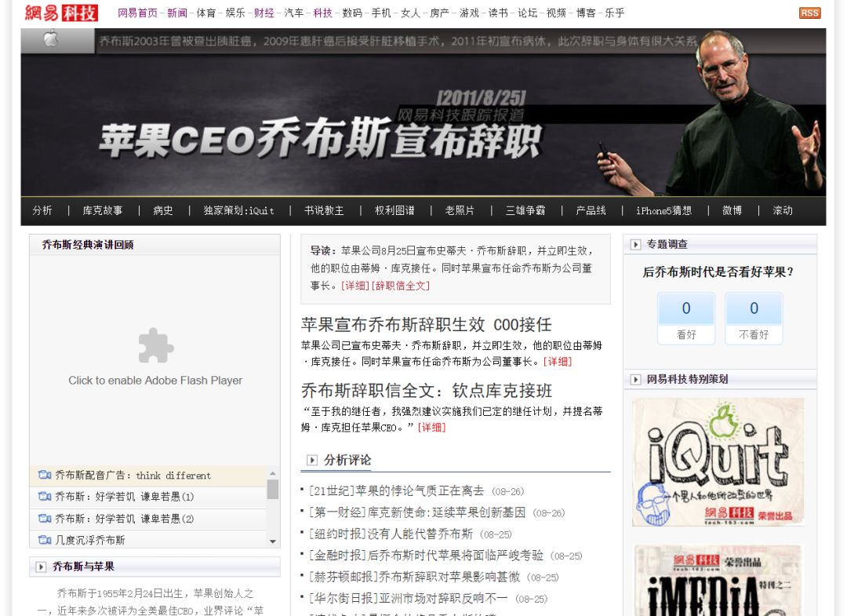Open the 辞职信全文 link
The image size is (847, 616).
click(401, 286)
